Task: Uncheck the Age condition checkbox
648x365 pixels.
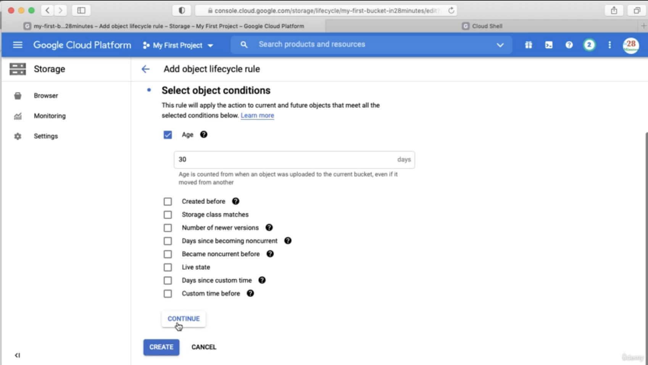Action: pyautogui.click(x=168, y=135)
